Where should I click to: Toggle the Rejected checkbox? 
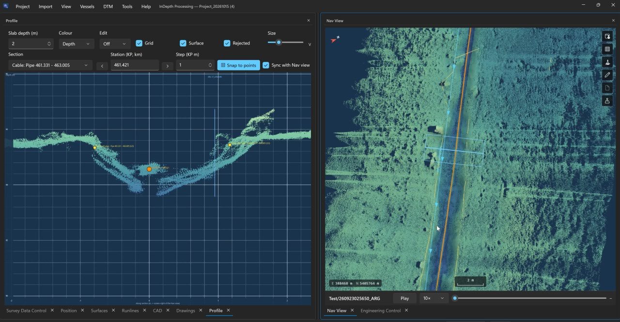pos(227,43)
